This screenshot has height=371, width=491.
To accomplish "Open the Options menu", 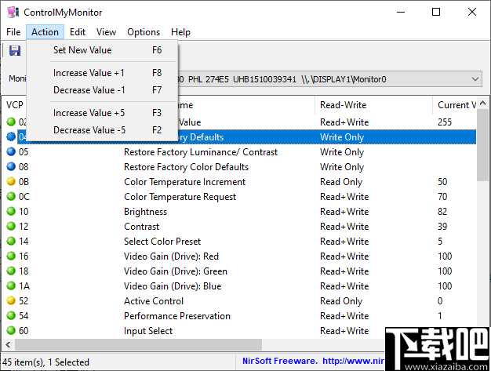I will (x=144, y=32).
